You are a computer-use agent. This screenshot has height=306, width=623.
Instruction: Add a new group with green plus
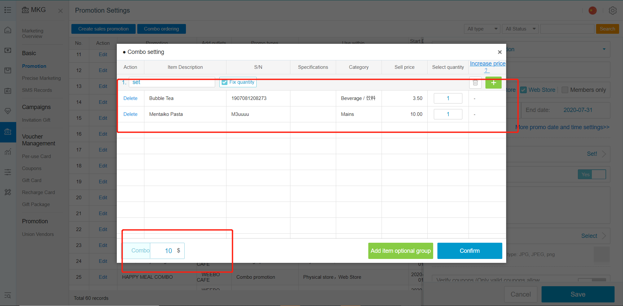[x=494, y=82]
